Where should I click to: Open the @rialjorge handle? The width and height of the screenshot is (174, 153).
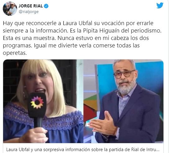pos(29,12)
